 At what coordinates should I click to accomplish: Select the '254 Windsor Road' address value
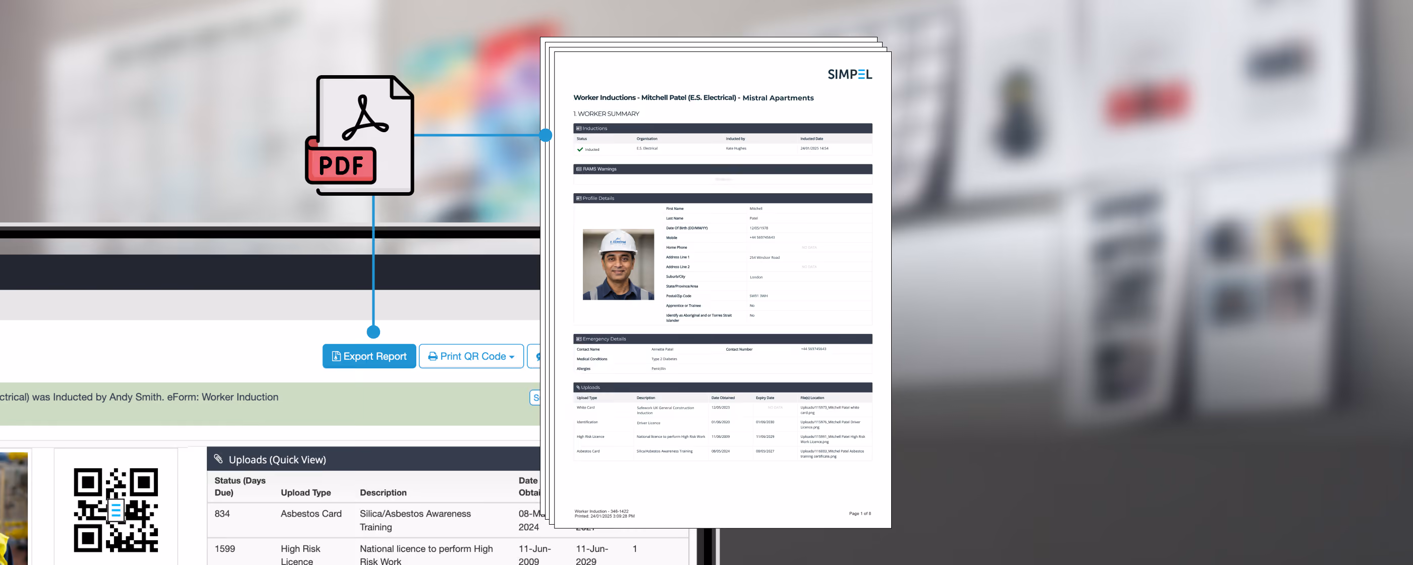tap(764, 257)
